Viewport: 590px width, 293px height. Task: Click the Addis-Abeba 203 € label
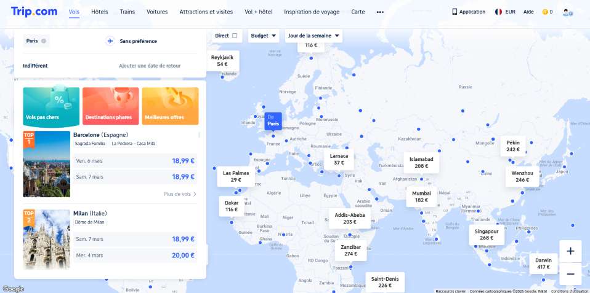350,218
